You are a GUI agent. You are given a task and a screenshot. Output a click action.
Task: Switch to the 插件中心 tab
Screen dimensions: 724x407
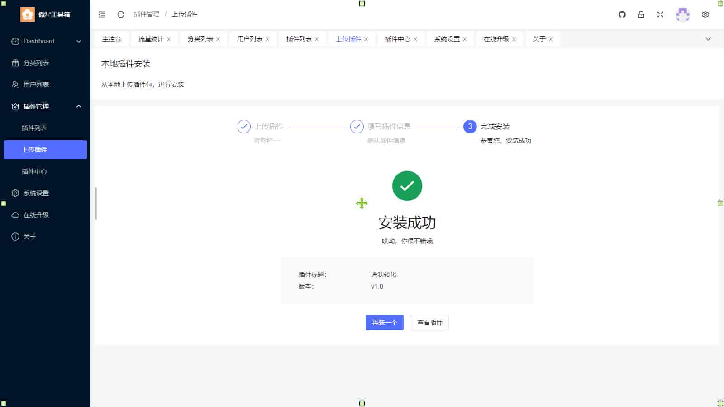click(397, 39)
